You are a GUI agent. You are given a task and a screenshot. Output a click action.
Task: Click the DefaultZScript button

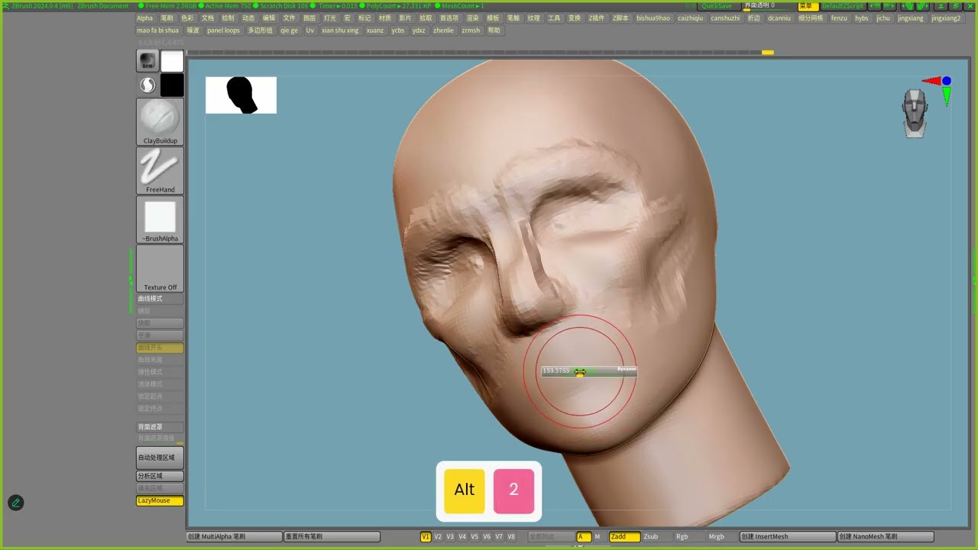point(843,6)
